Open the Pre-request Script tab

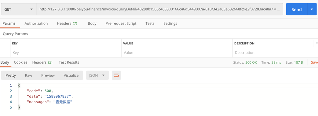pos(121,23)
